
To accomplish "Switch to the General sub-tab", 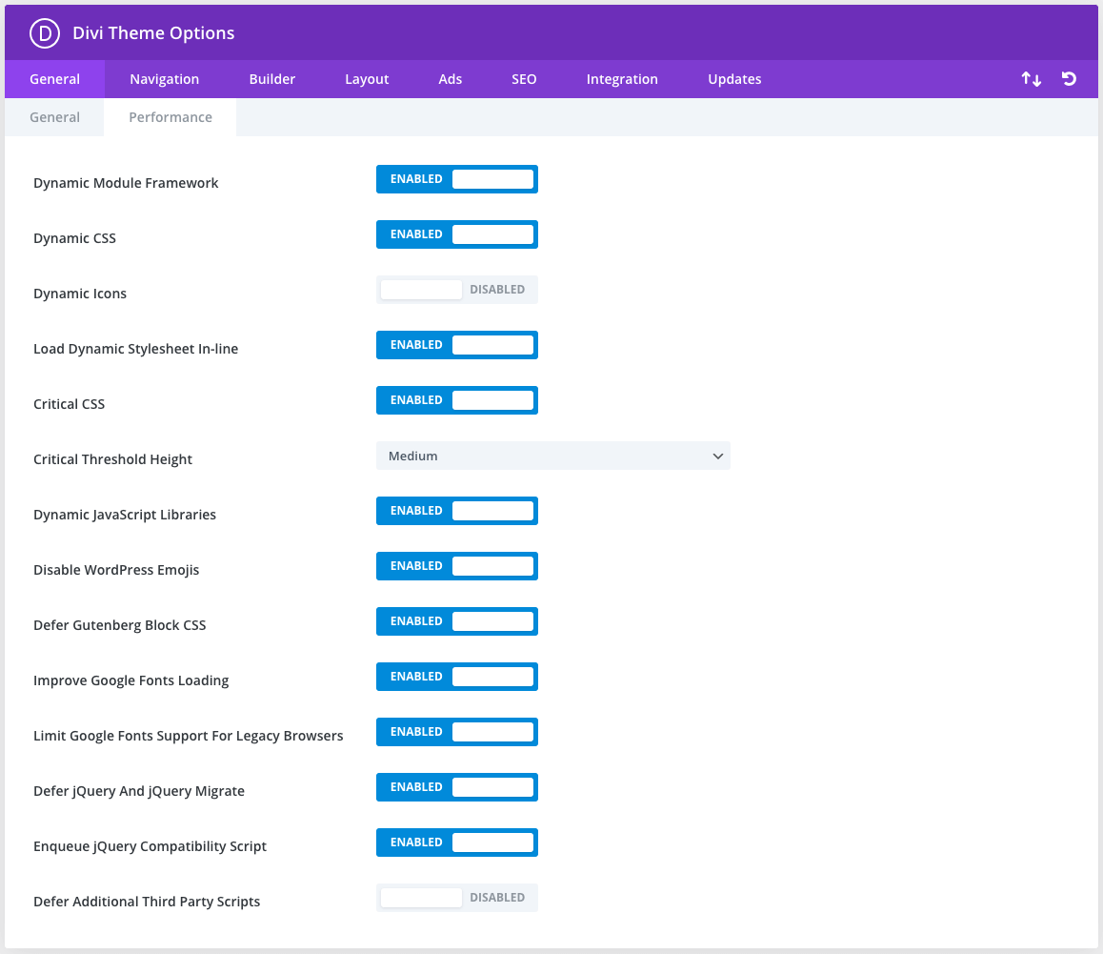I will coord(54,117).
